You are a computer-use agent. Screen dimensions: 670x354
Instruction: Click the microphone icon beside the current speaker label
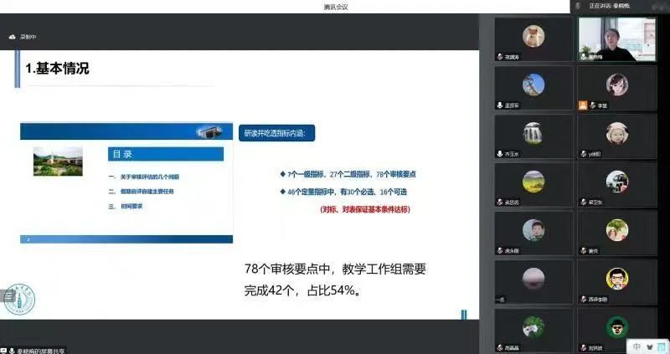[x=579, y=6]
